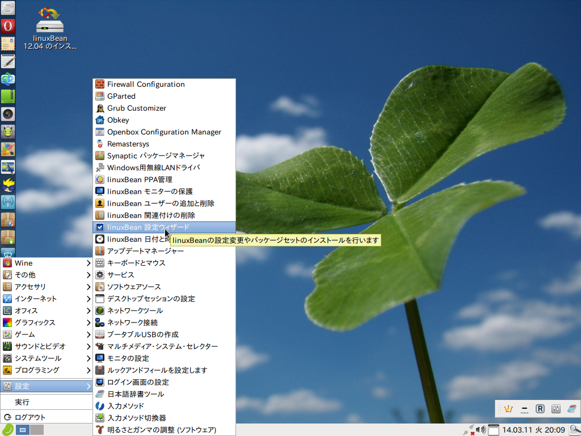Screen dimensions: 581x436
Task: Launch linuxBean 設定ウィザード
Action: 164,227
